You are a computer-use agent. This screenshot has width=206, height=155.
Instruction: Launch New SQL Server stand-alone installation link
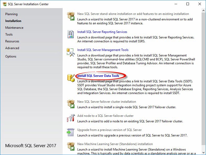pos(133,14)
